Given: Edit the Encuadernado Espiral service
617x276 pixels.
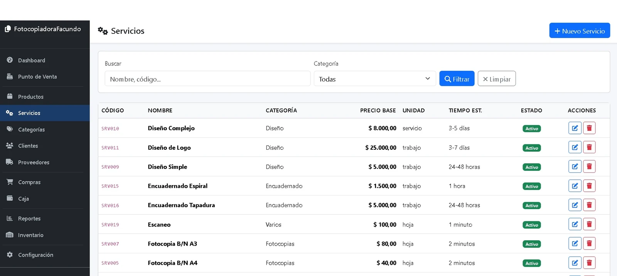Looking at the screenshot, I should tap(575, 186).
